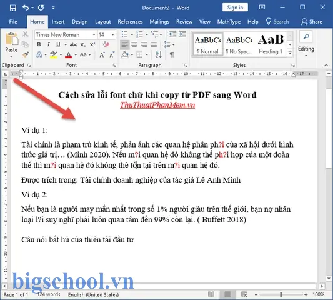Open Customize Quick Access Toolbar dropdown
This screenshot has width=333, height=300.
[x=54, y=8]
